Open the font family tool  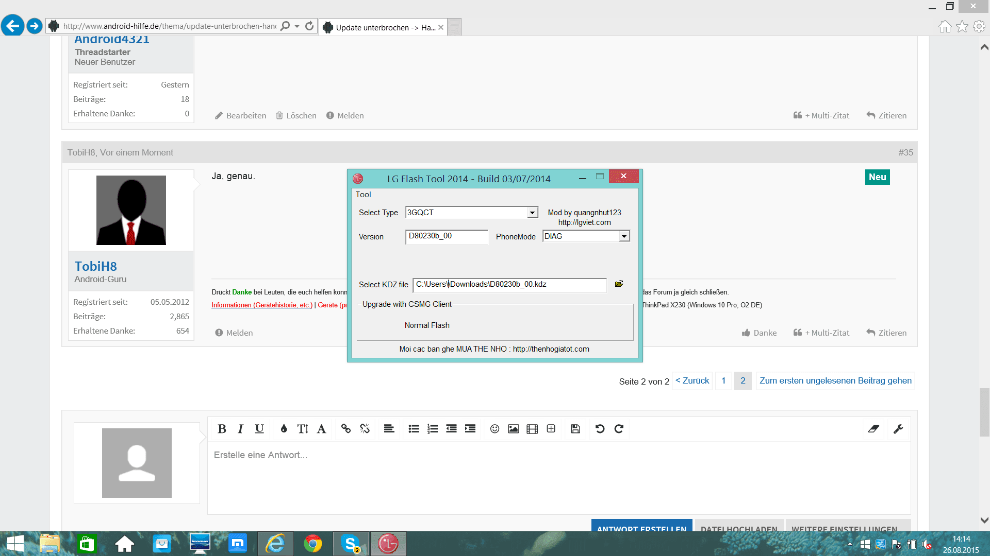click(x=321, y=429)
